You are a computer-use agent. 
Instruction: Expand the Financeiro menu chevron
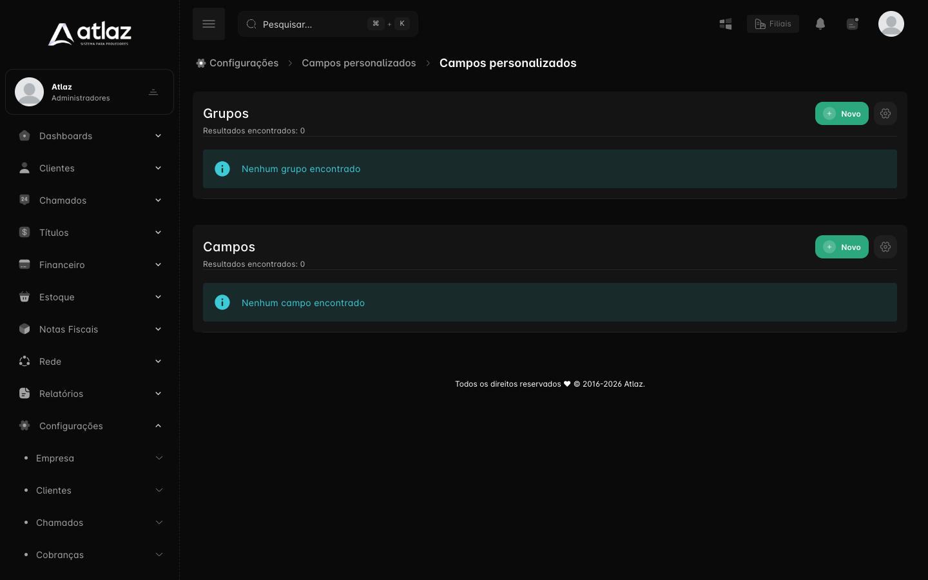[x=158, y=264]
